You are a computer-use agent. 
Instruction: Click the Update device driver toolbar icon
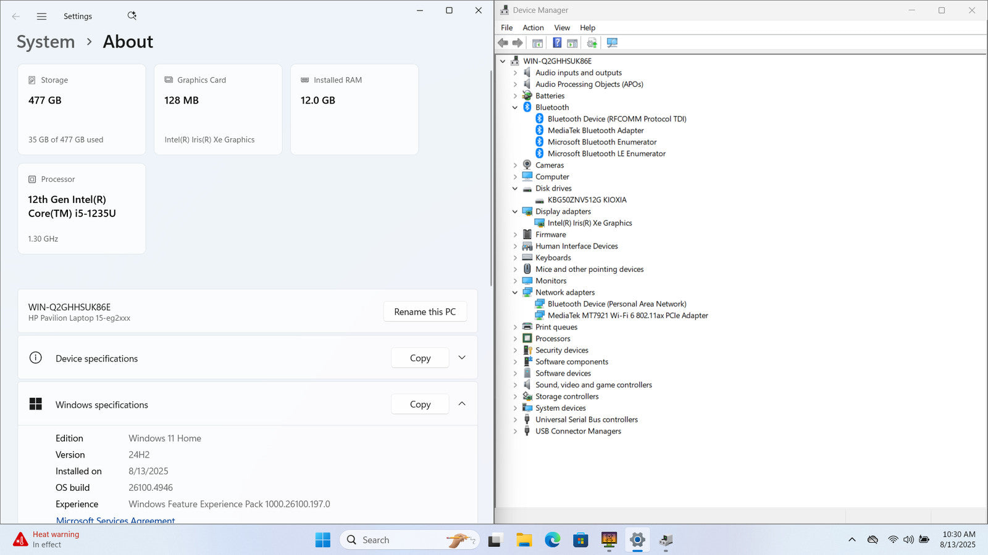click(592, 43)
